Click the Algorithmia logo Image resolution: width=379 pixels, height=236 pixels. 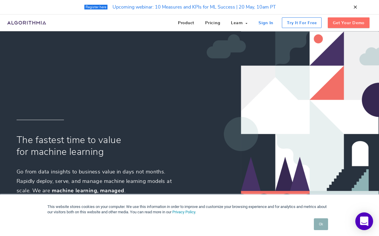pos(27,23)
